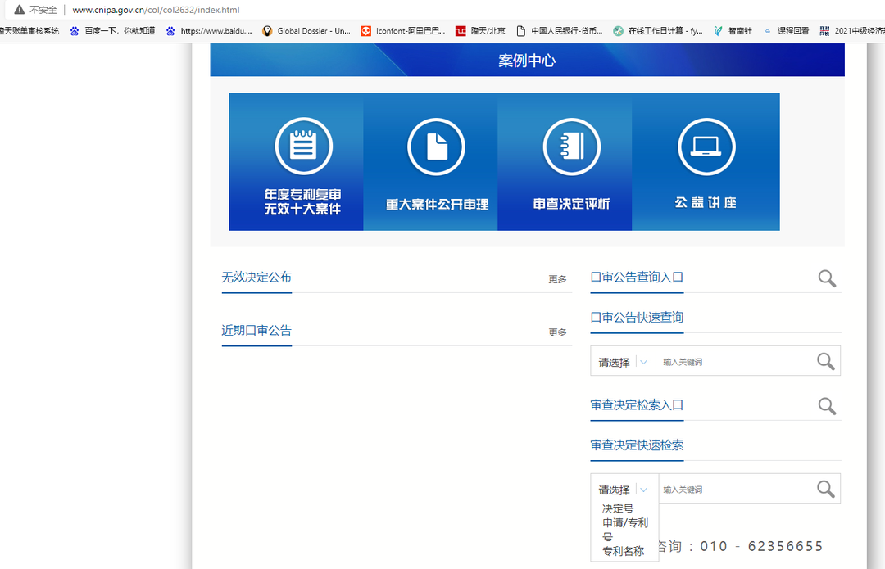Image resolution: width=885 pixels, height=569 pixels.
Task: Choose 专利名称 from the dropdown options
Action: [x=624, y=551]
